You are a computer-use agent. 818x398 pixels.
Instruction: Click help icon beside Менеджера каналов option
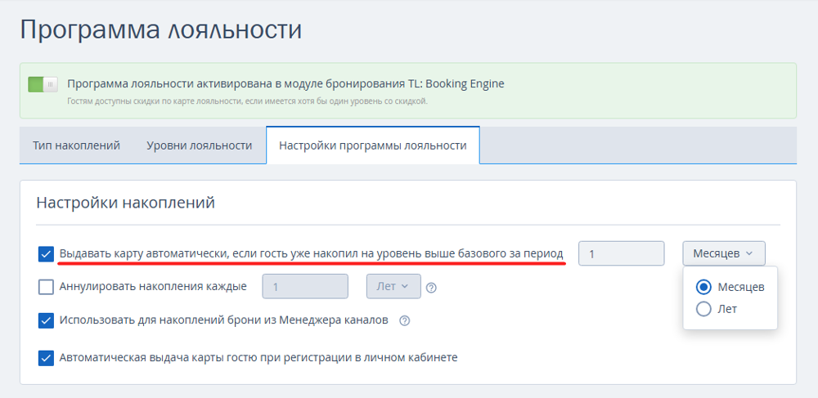point(404,320)
